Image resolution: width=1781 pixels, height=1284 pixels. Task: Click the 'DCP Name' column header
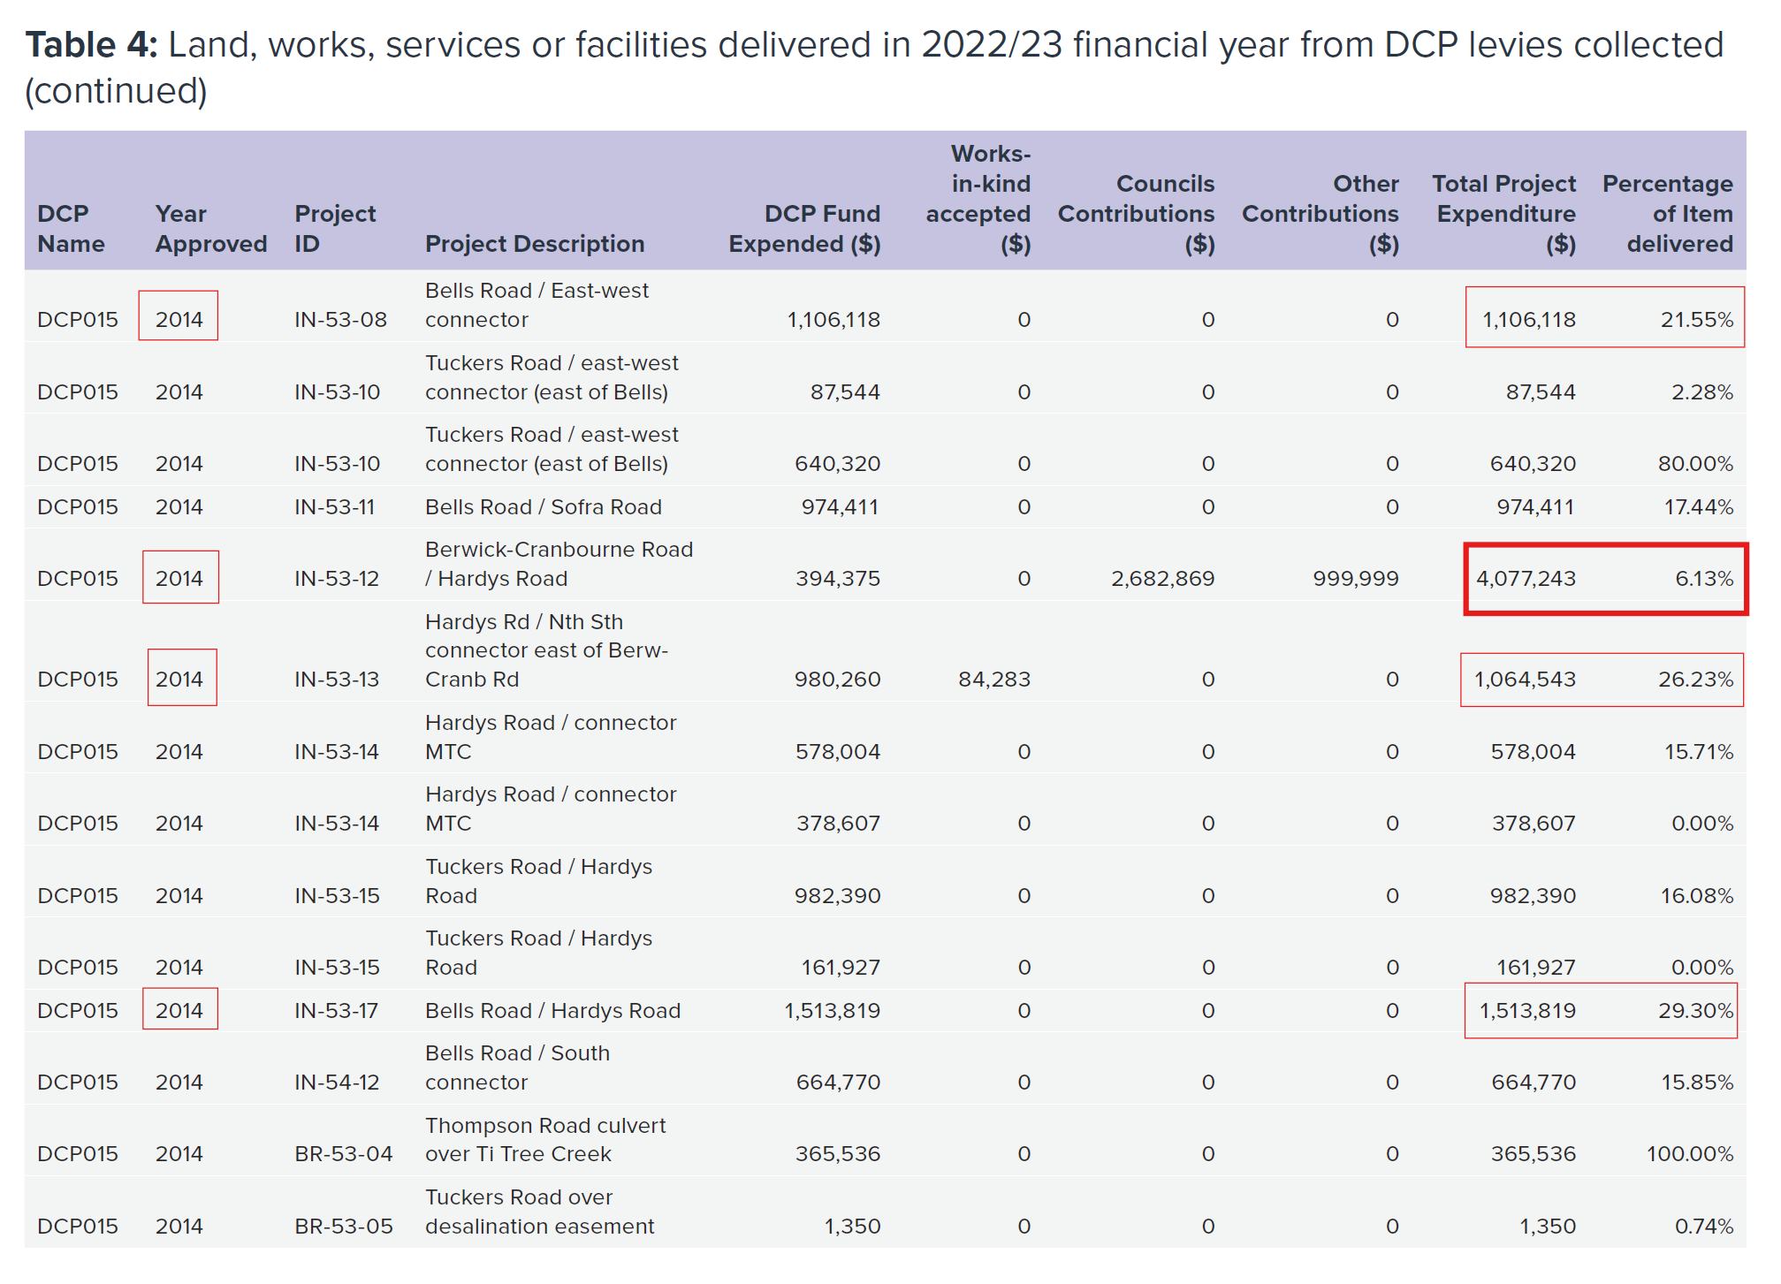71,229
